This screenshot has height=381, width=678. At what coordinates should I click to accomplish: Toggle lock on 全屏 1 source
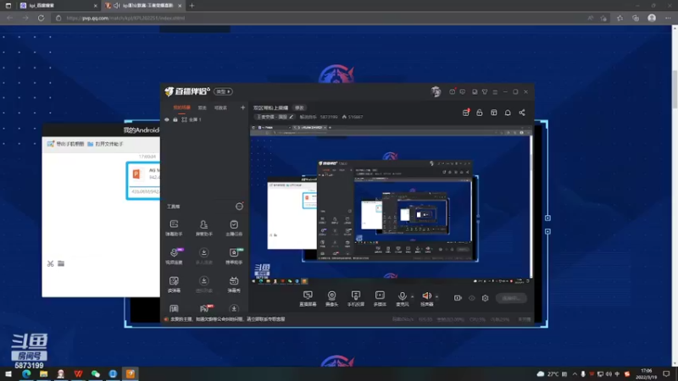[175, 119]
